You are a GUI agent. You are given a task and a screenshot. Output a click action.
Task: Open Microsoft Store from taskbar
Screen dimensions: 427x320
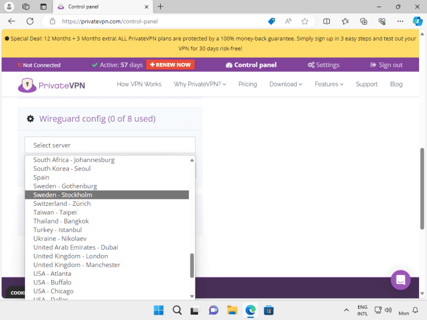coord(268,310)
